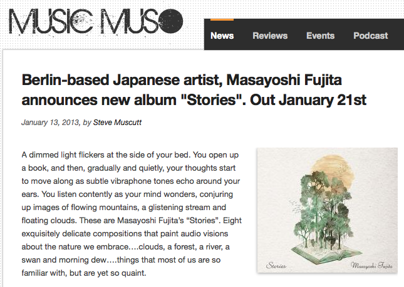Viewport: 404px width, 287px height.
Task: Open the News tab
Action: pyautogui.click(x=222, y=36)
